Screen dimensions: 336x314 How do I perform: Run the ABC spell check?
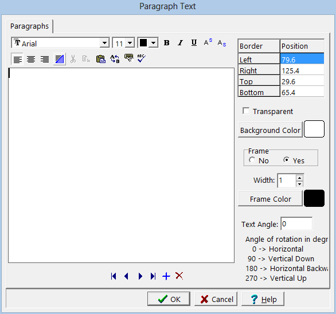pos(142,58)
